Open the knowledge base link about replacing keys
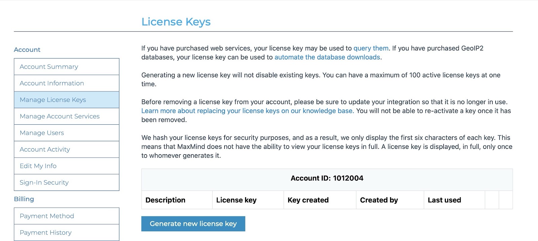The height and width of the screenshot is (241, 538). pos(247,111)
